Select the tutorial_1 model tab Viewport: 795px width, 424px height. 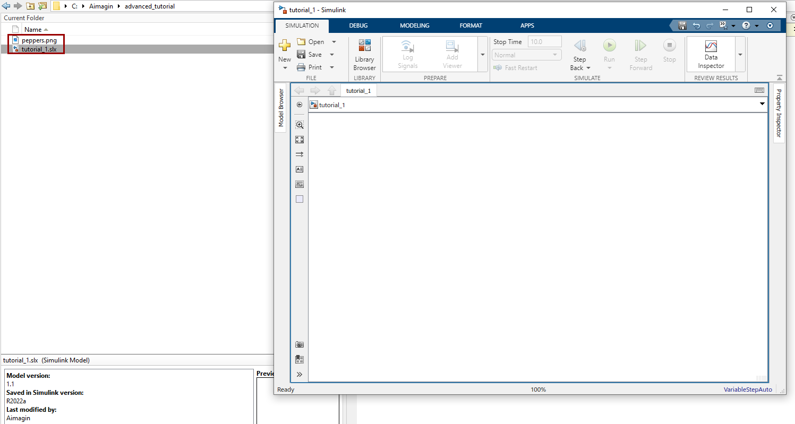click(x=358, y=91)
